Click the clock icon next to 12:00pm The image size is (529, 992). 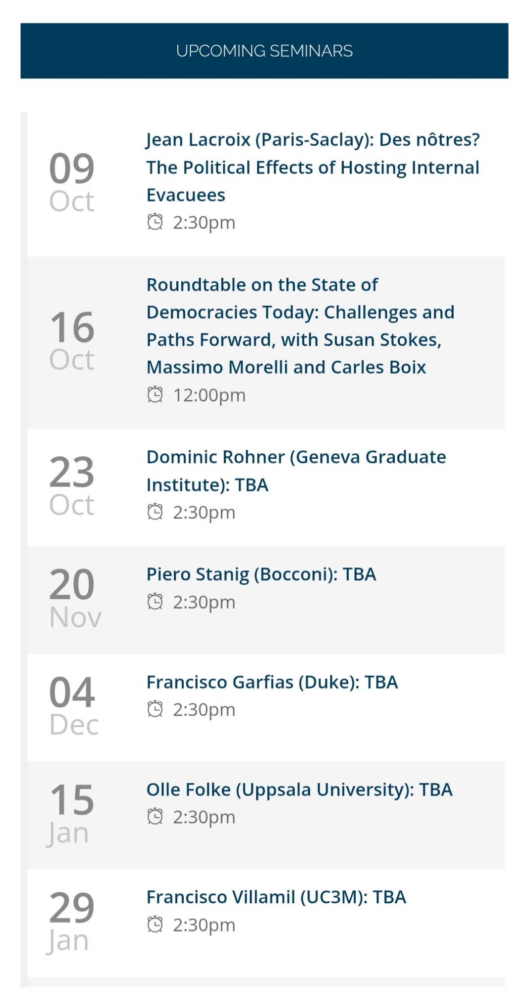click(x=155, y=395)
